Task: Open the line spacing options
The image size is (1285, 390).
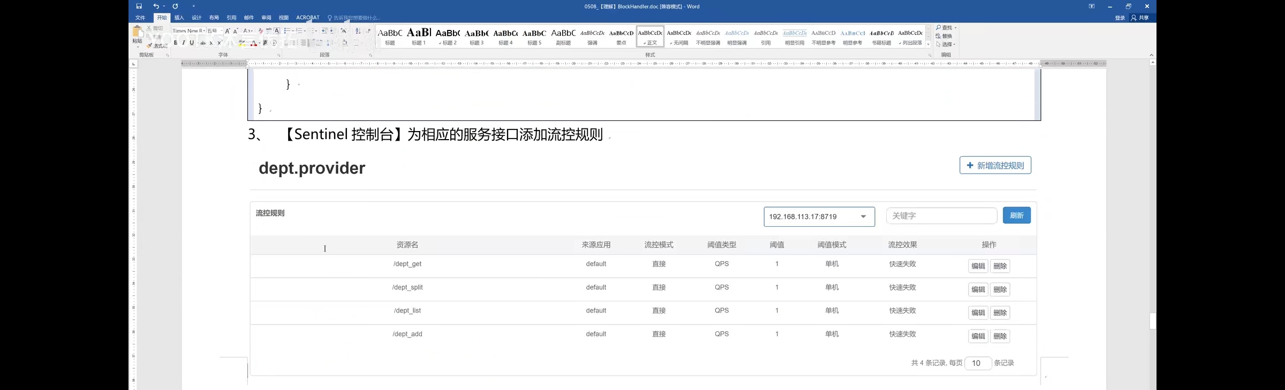Action: [330, 43]
